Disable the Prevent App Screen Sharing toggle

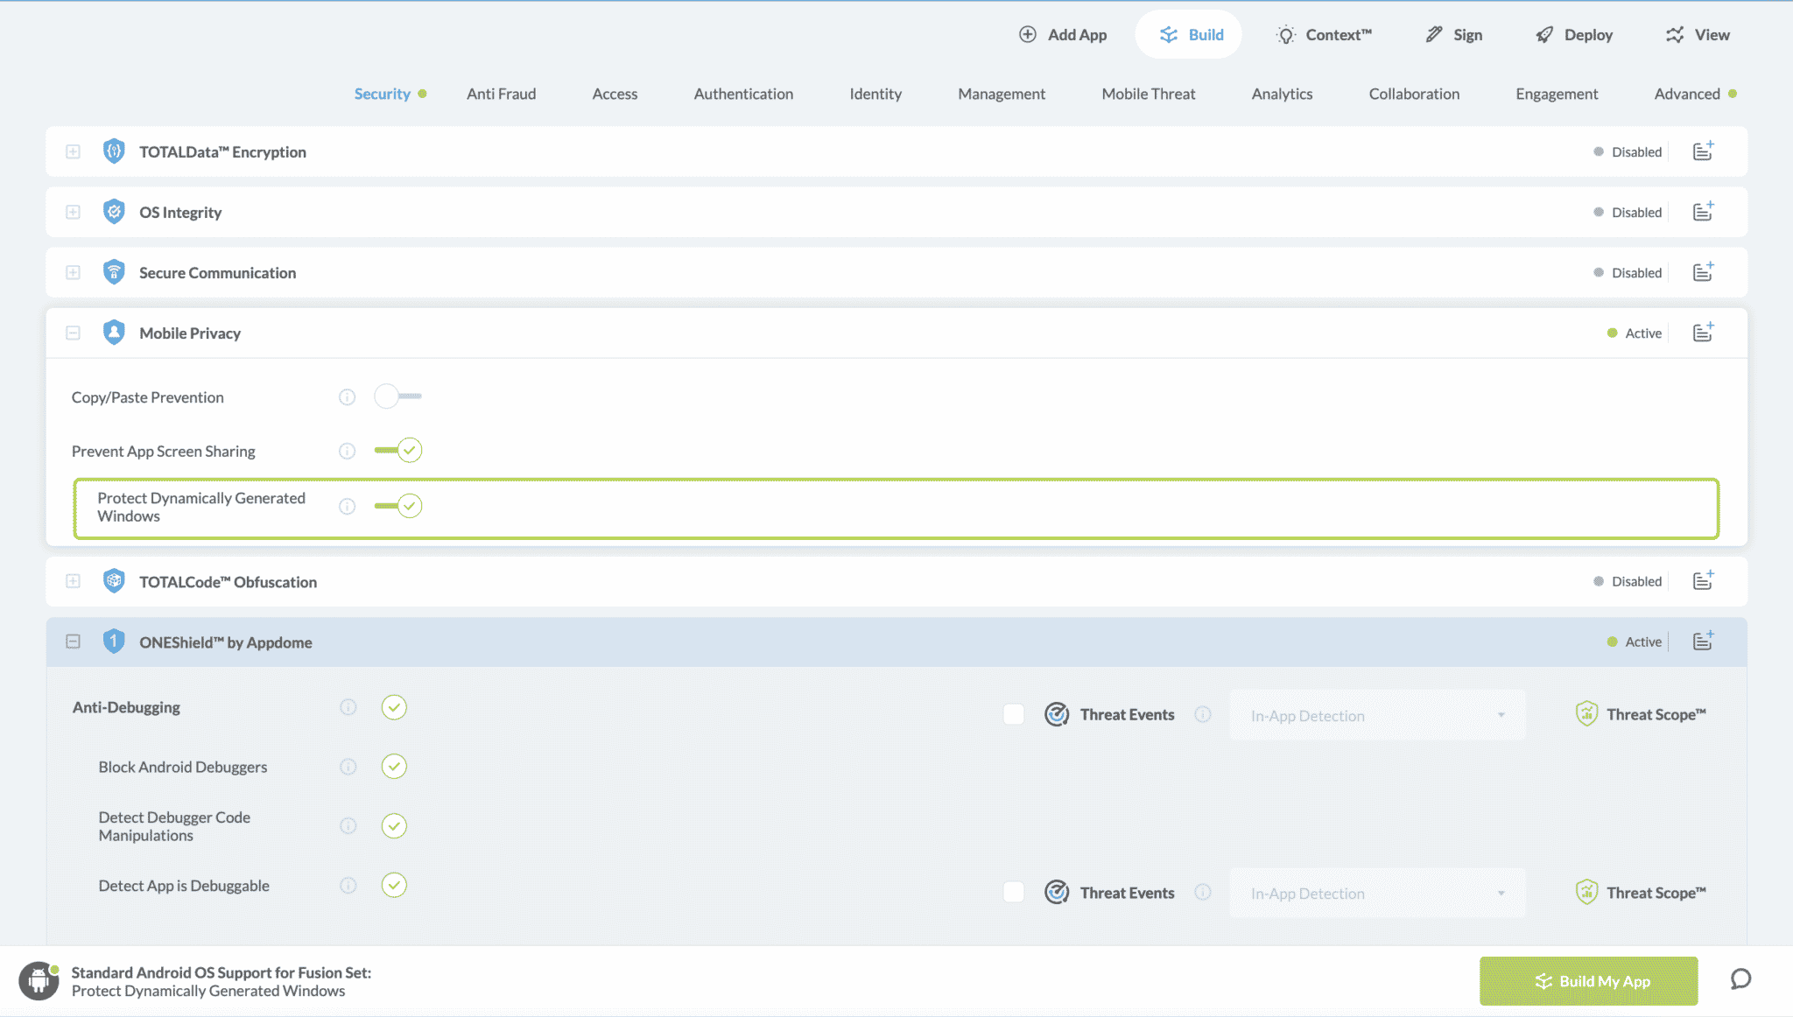coord(398,451)
